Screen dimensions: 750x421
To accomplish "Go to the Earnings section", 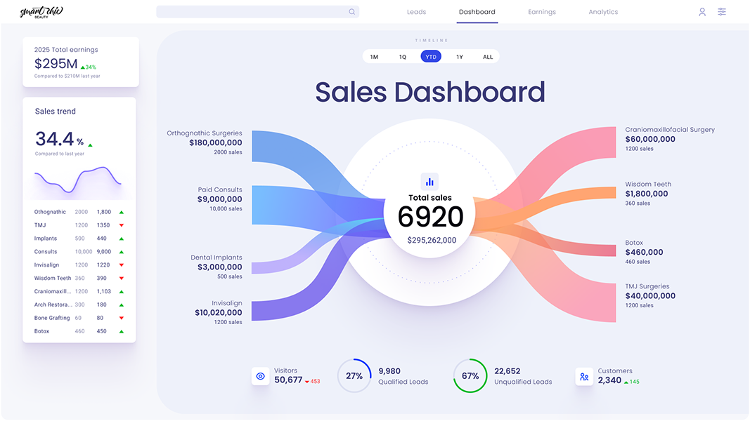I will (542, 12).
